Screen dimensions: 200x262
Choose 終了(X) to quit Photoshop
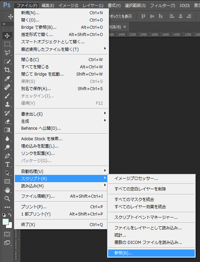point(61,225)
